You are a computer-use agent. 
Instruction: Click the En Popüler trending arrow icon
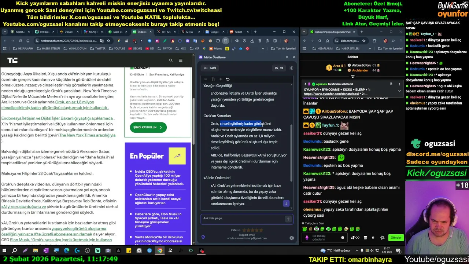[177, 156]
